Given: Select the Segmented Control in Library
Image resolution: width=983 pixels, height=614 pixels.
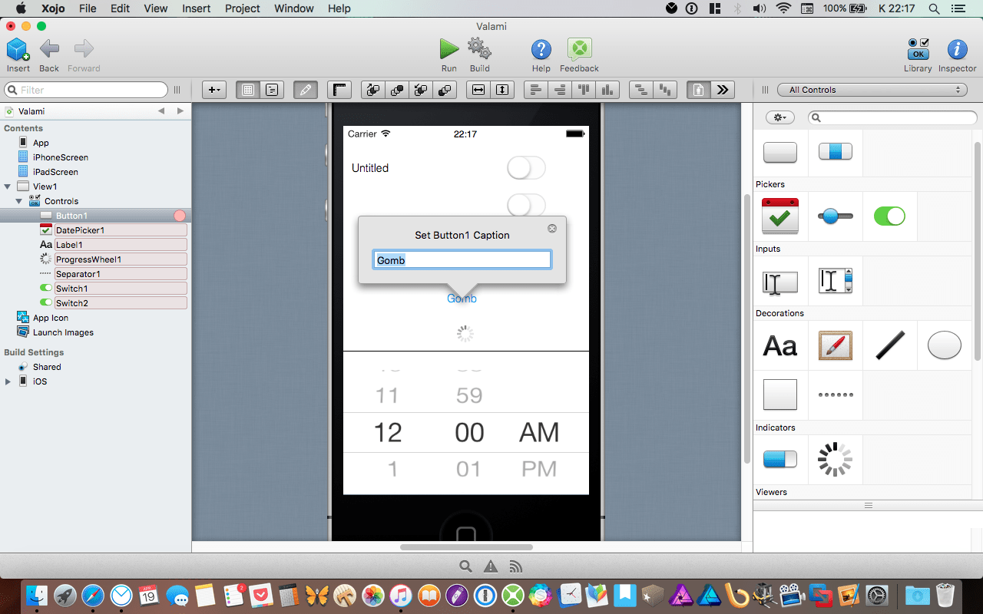Looking at the screenshot, I should coord(835,152).
